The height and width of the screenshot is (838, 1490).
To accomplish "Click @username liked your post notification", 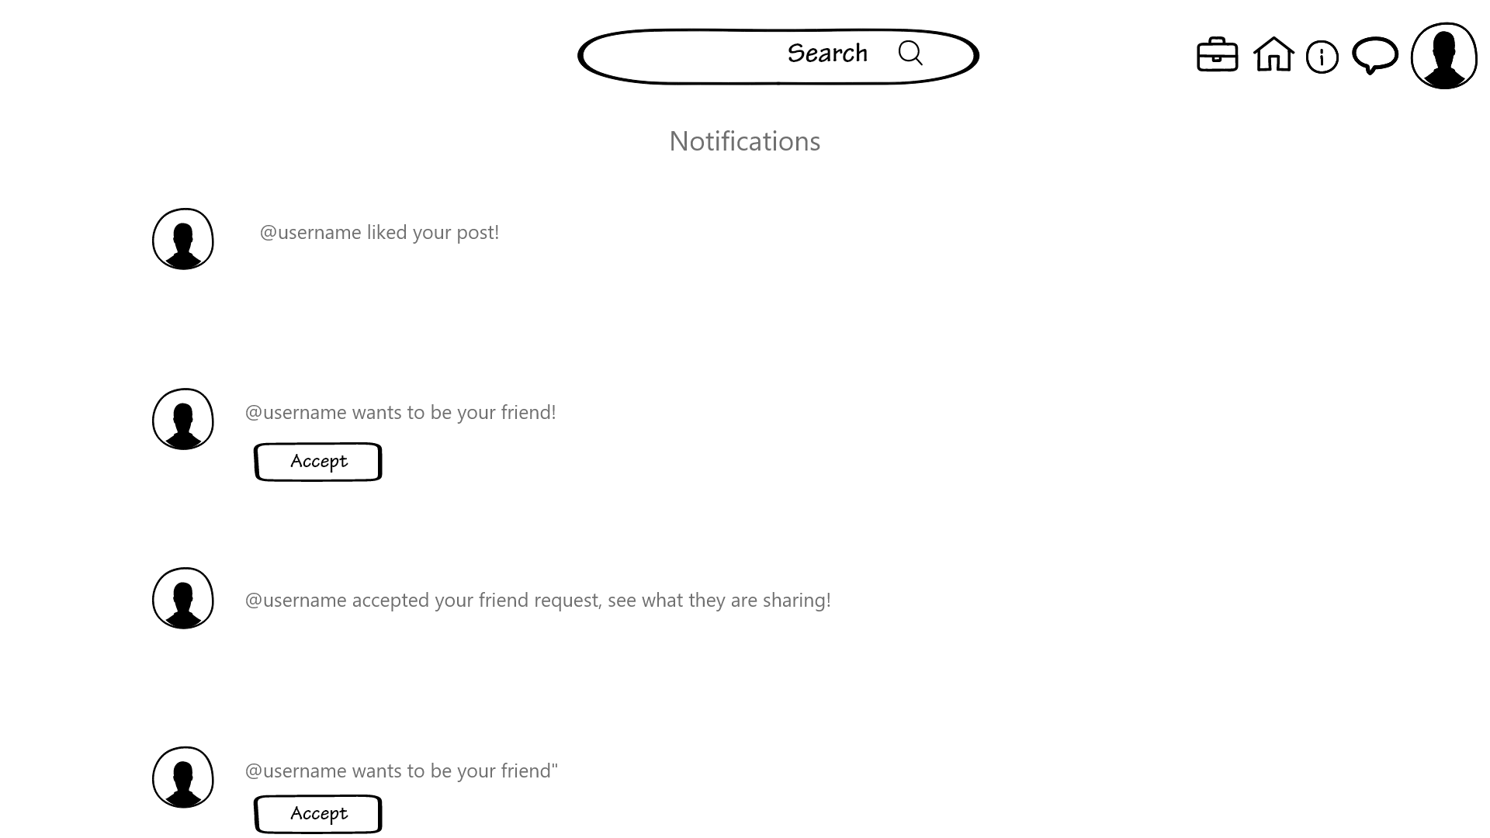I will point(379,230).
